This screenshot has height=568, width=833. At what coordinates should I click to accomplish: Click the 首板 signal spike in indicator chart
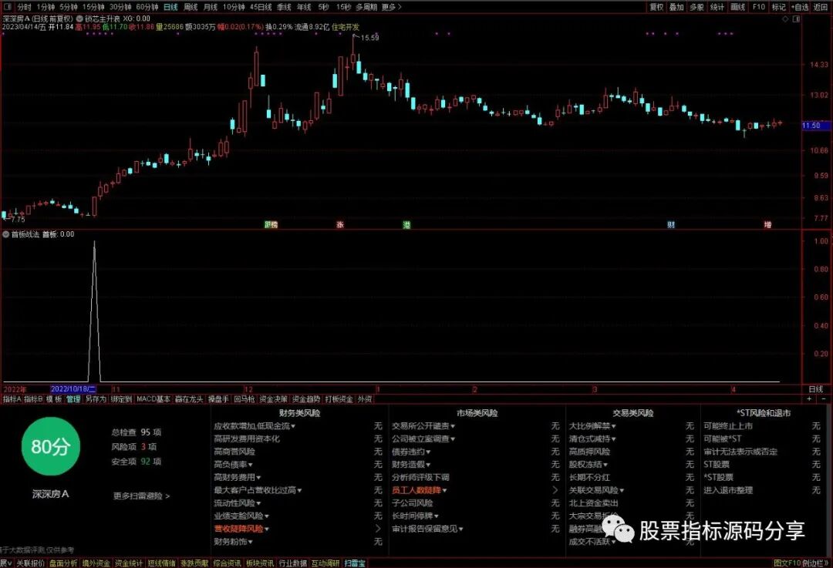95,311
